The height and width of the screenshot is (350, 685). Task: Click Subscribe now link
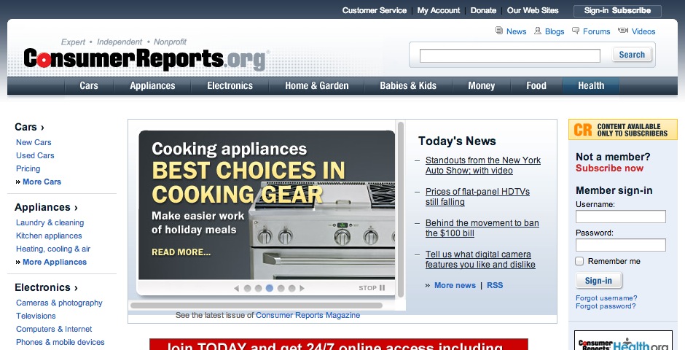(609, 168)
